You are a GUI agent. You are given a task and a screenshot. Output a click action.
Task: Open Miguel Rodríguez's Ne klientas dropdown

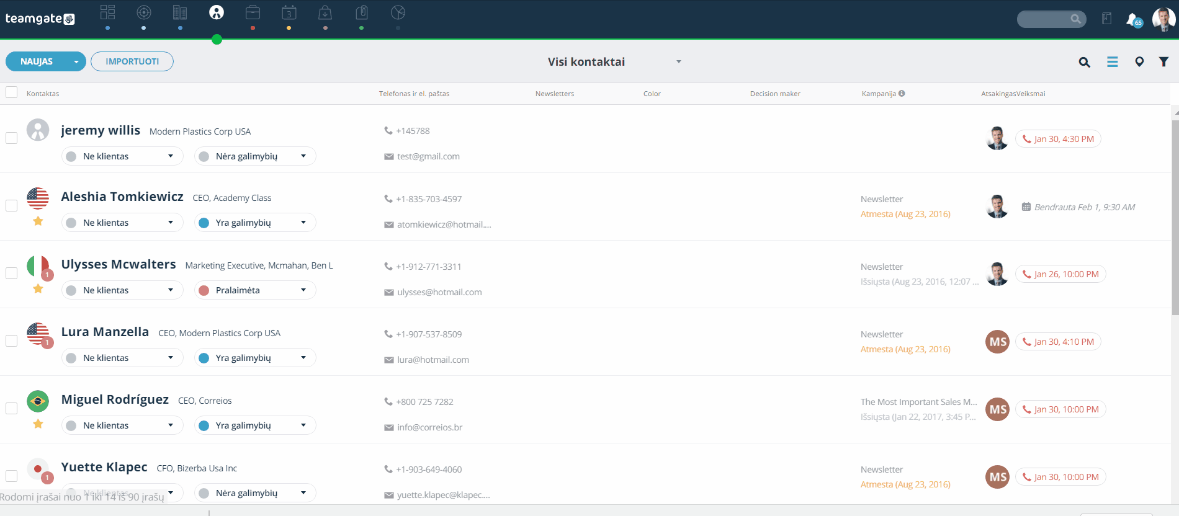(122, 425)
